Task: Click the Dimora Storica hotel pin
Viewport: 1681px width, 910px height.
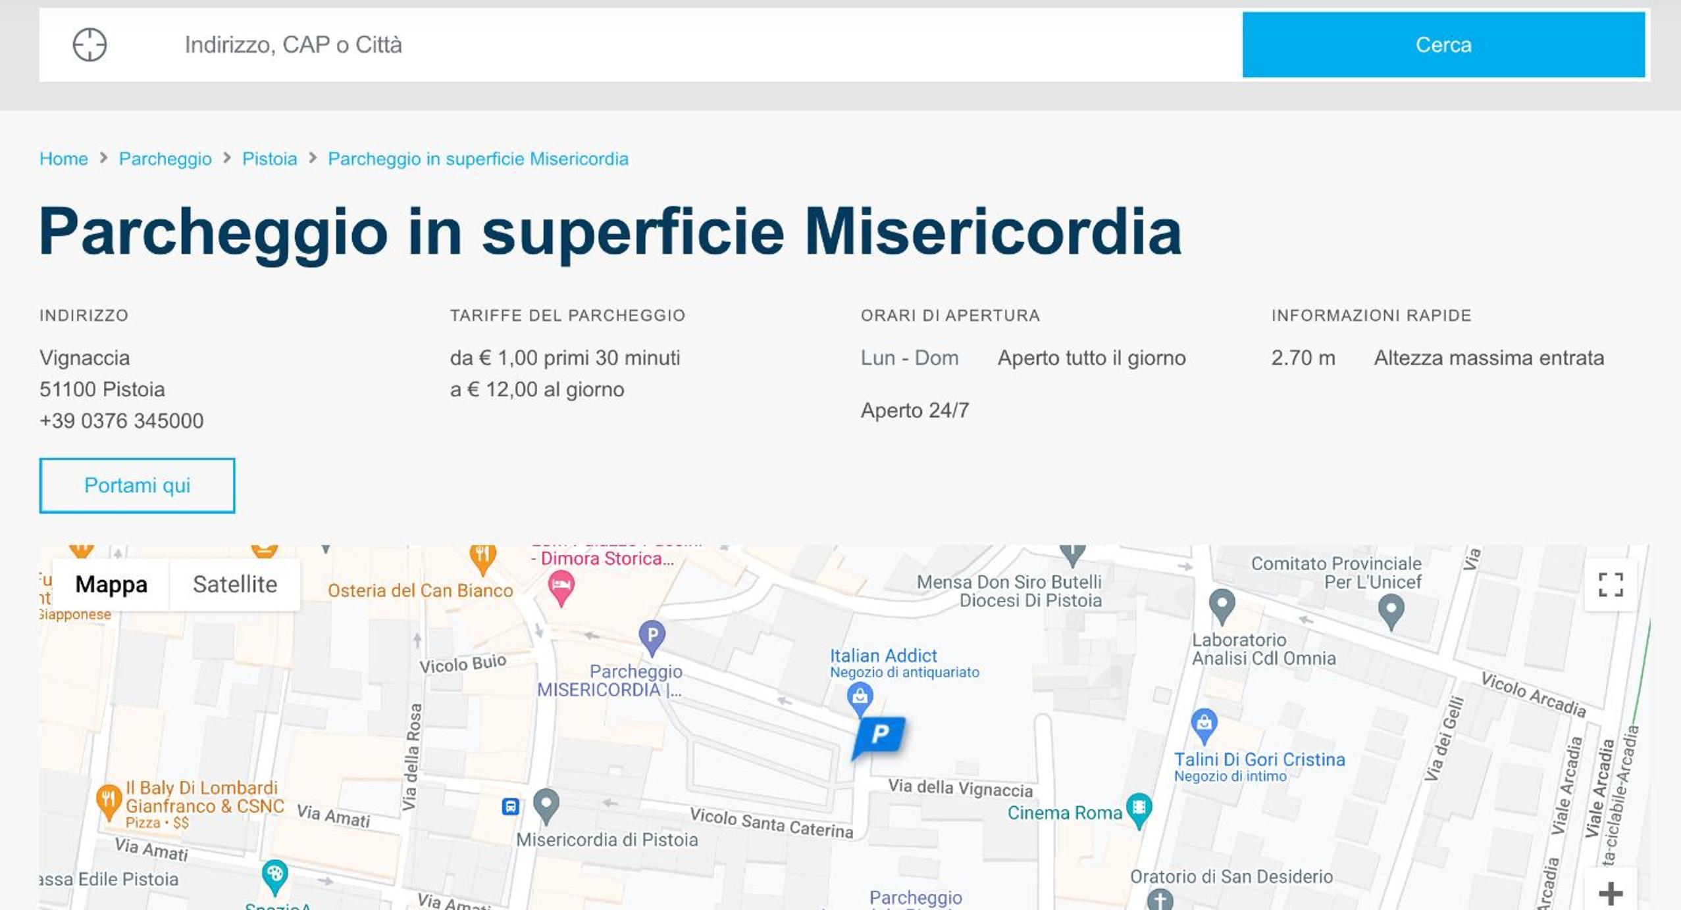Action: coord(561,588)
